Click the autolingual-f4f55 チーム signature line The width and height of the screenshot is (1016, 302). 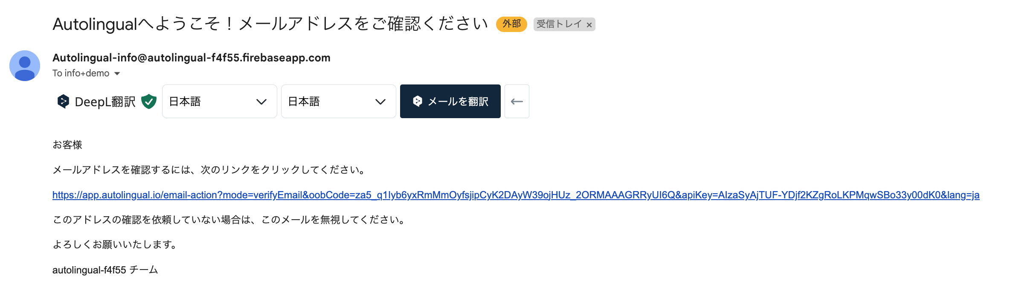coord(105,270)
